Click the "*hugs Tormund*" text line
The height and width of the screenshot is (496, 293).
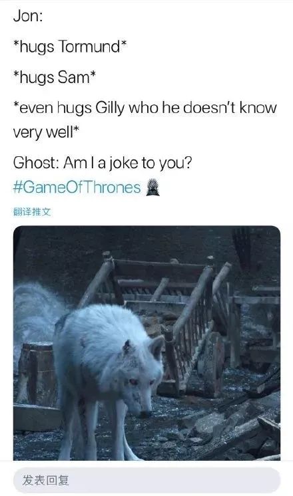click(70, 47)
